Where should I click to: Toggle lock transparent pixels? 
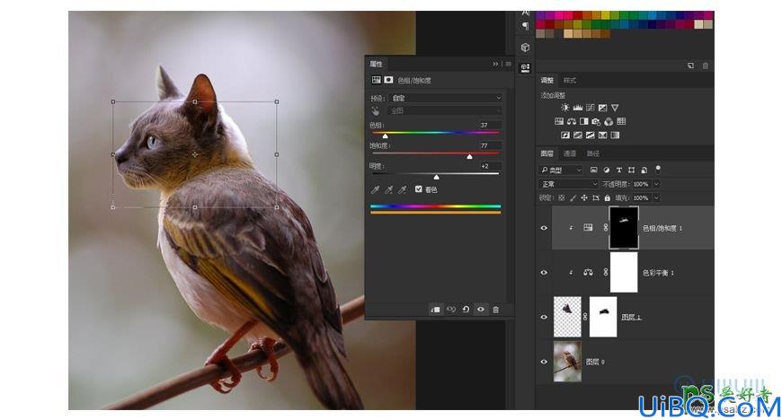click(561, 197)
